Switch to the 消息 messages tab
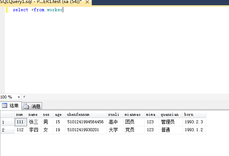 (32, 106)
